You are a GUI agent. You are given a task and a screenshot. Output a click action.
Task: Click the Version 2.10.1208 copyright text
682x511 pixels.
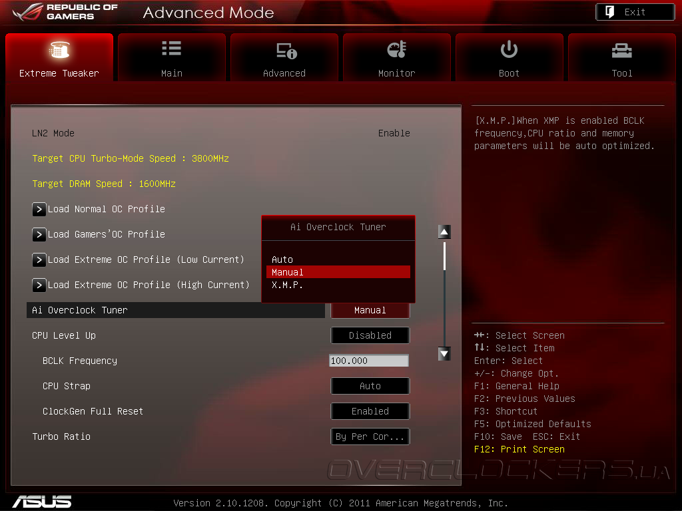(x=340, y=503)
